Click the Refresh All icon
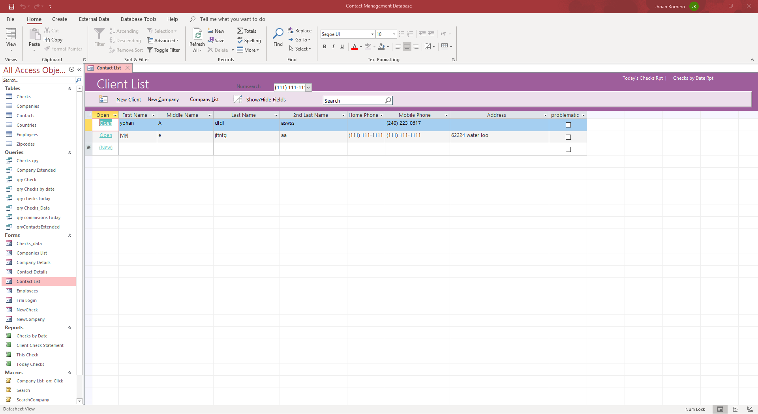 click(197, 35)
